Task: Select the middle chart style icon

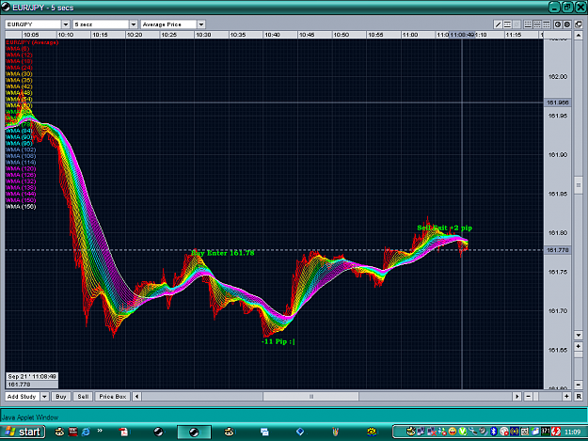Action: (537, 24)
